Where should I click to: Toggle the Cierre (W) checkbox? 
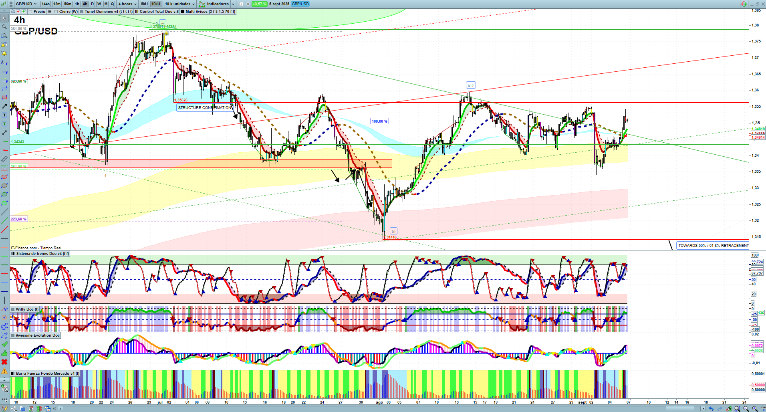[56, 12]
